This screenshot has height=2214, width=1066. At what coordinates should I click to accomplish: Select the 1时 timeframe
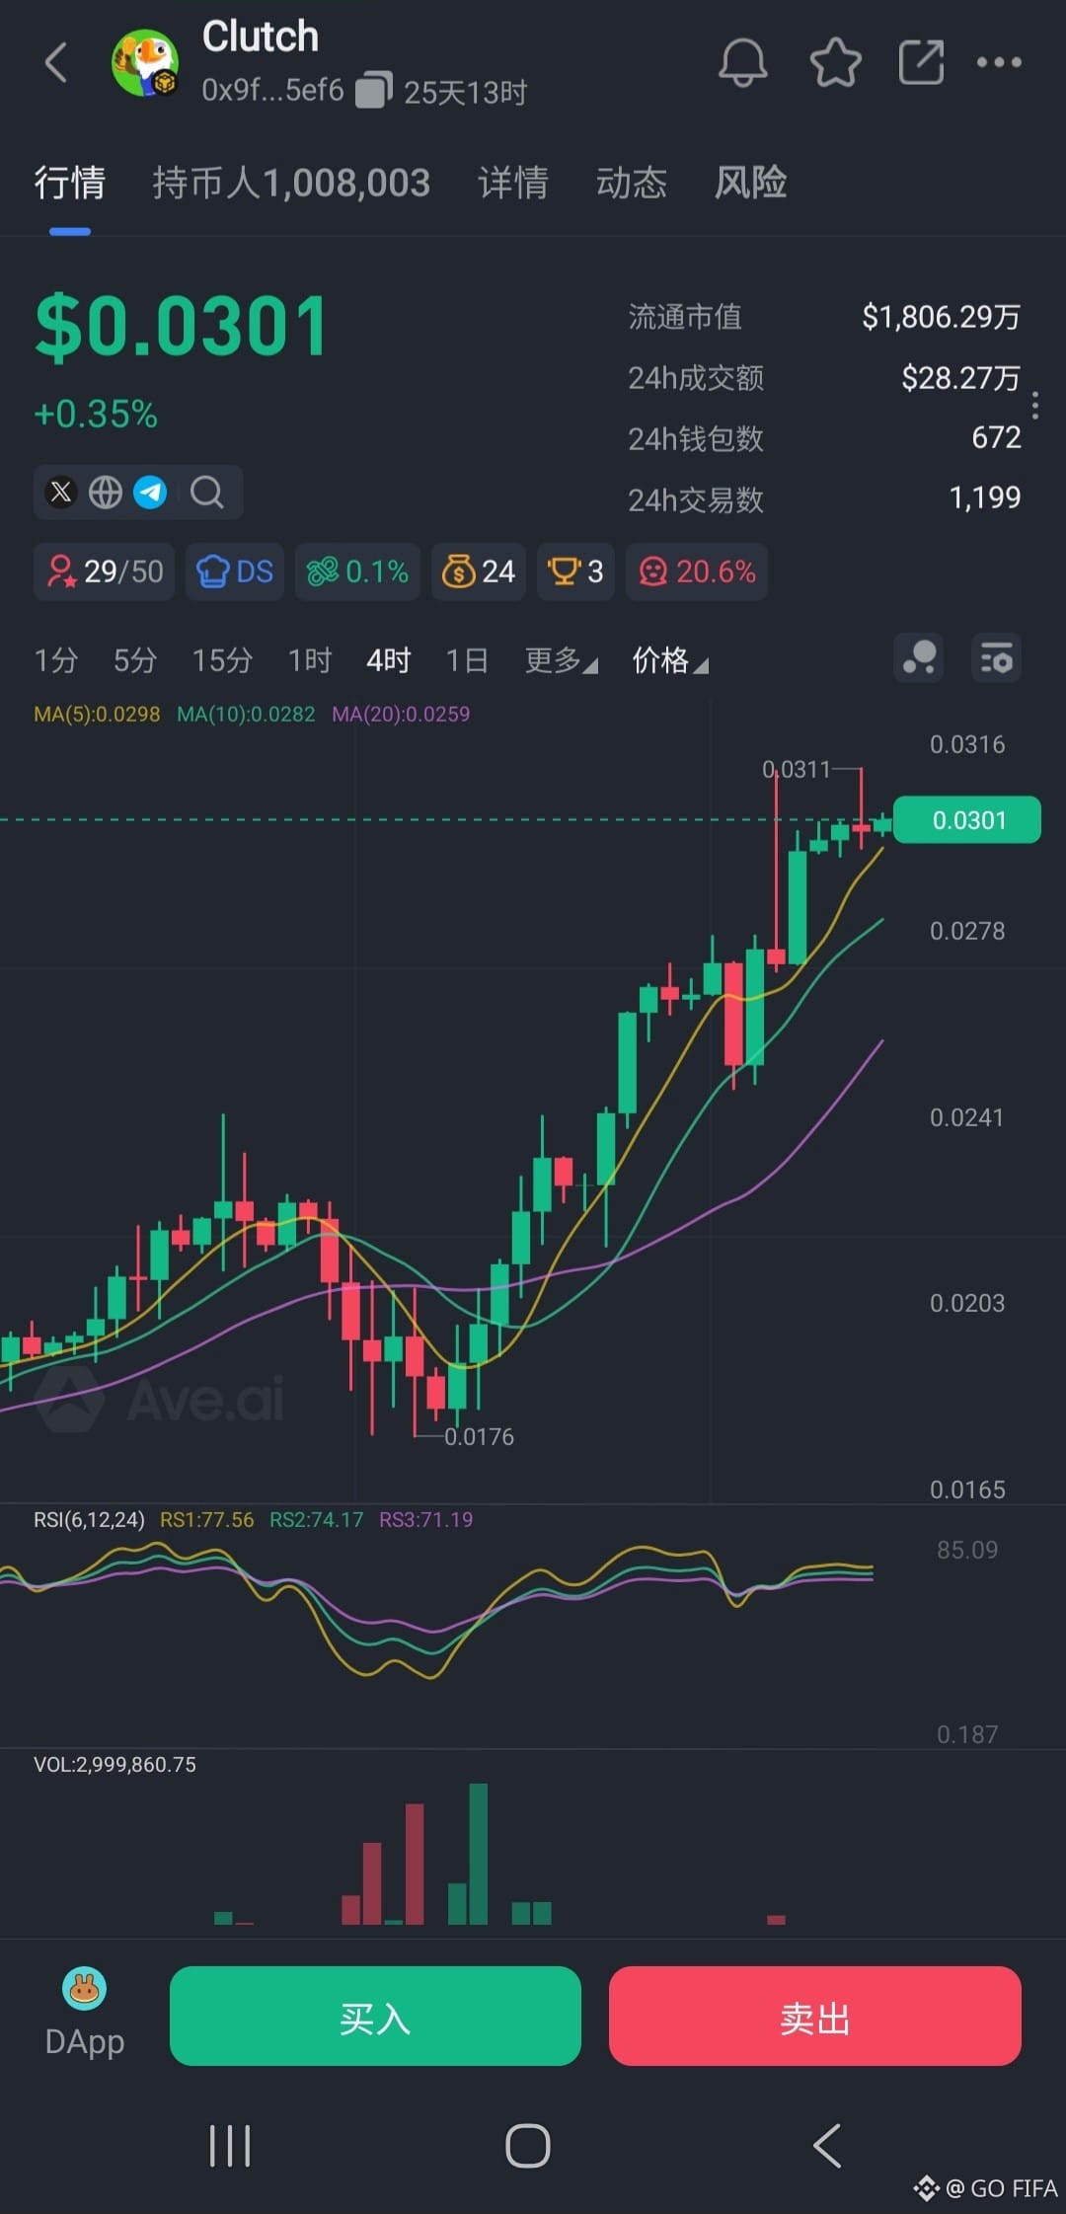point(309,660)
